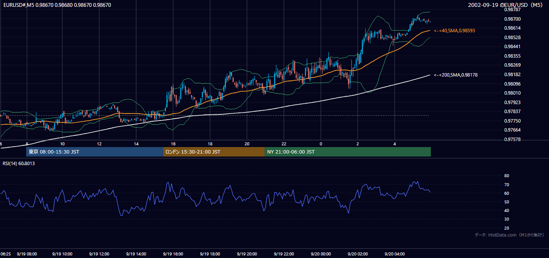Click the 2002-09-19 EUR/USD (M5) title

click(x=506, y=5)
